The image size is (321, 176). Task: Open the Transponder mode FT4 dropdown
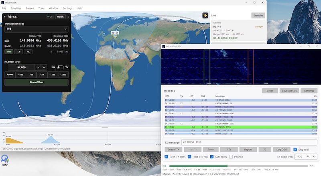click(37, 29)
